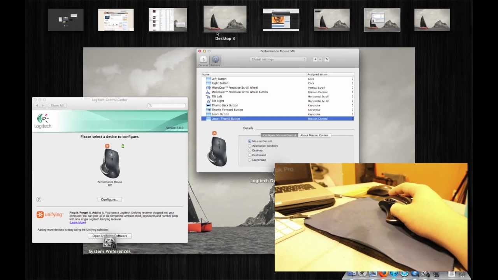This screenshot has width=498, height=280.
Task: Go back in Logitech Control Center toolbar
Action: point(37,105)
